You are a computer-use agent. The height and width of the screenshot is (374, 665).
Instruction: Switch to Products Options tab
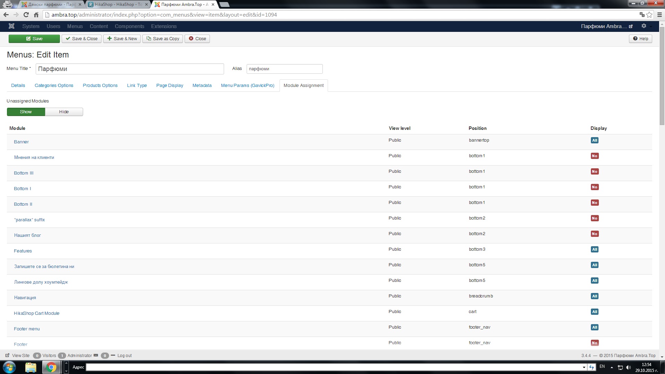point(100,86)
